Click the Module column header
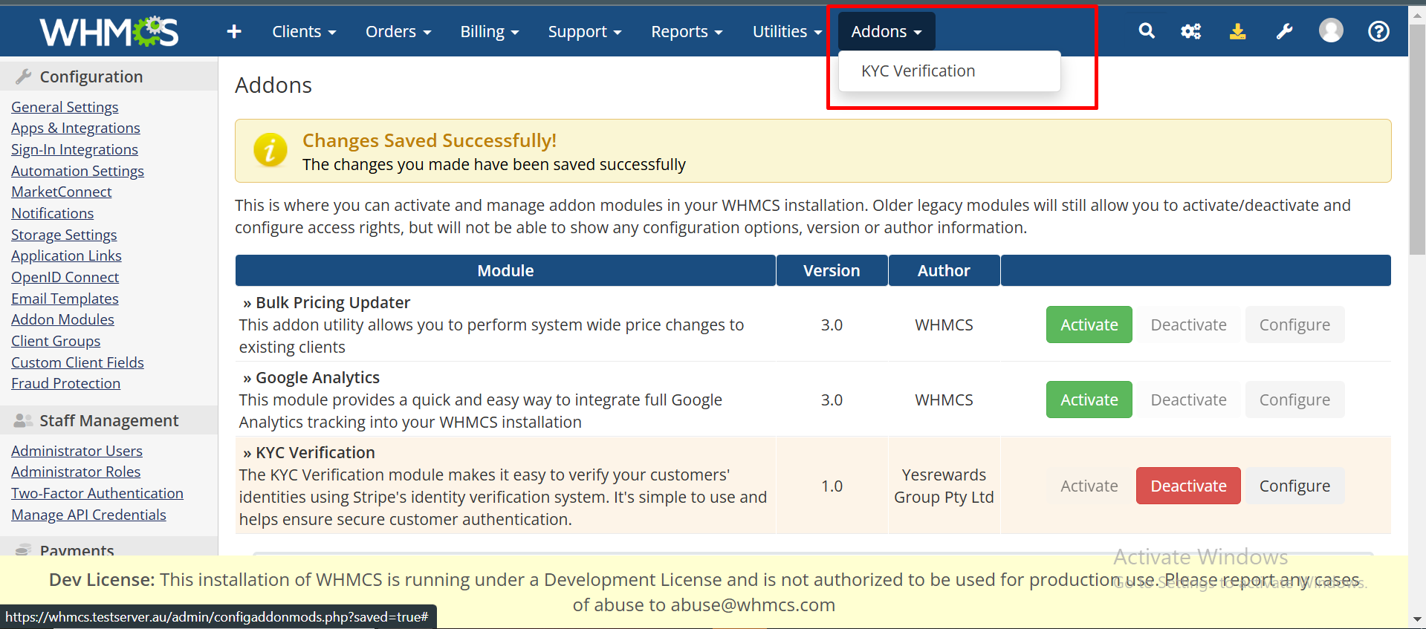1426x629 pixels. (505, 270)
